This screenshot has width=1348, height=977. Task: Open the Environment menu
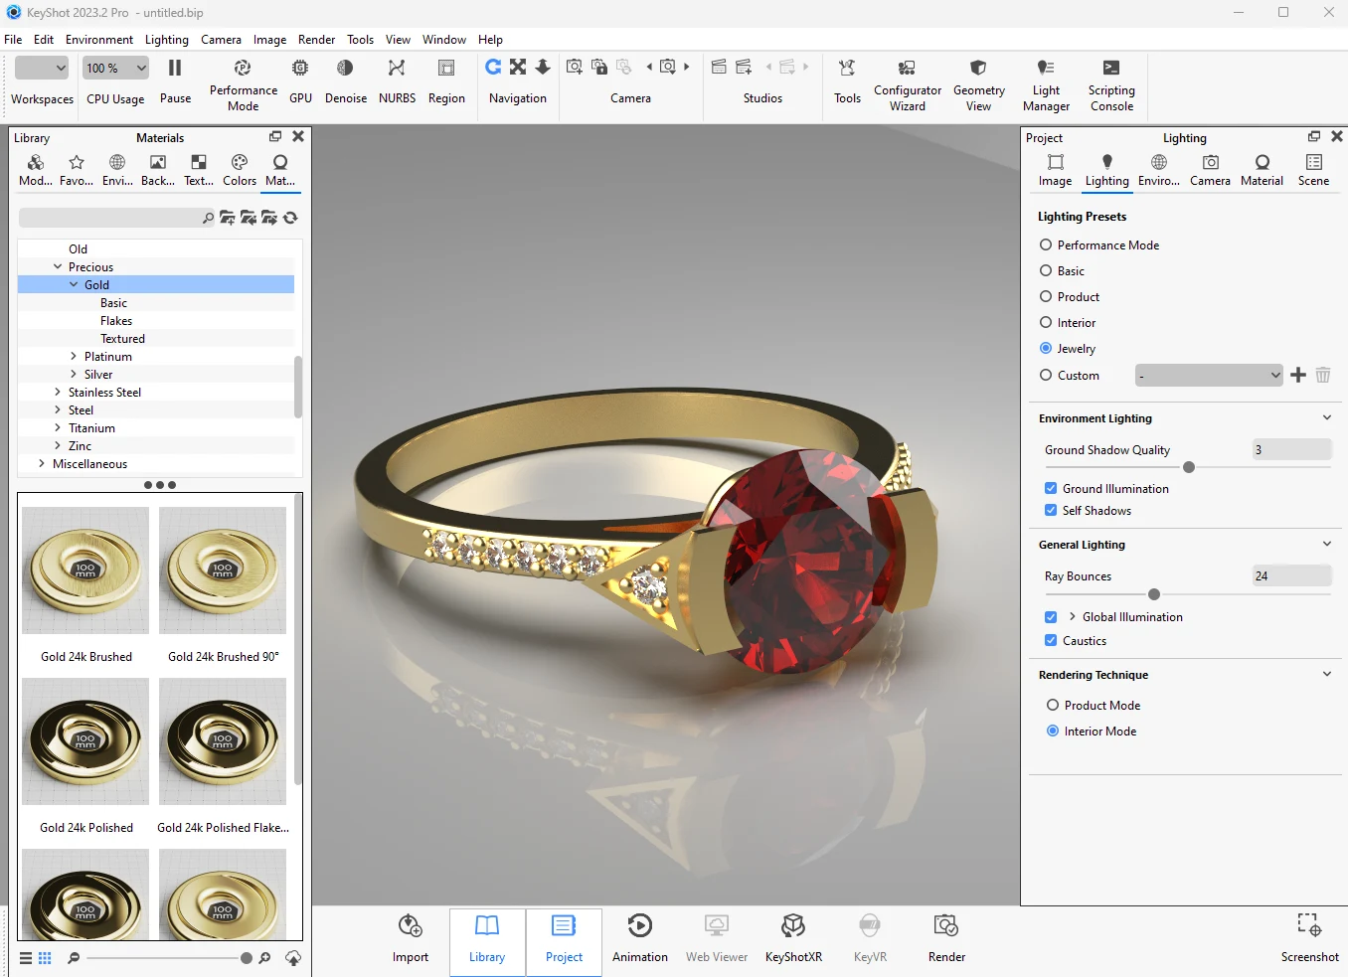pyautogui.click(x=98, y=40)
